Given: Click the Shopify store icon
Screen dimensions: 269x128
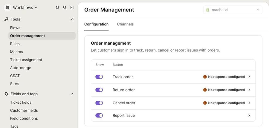Looking at the screenshot, I should click(208, 10).
